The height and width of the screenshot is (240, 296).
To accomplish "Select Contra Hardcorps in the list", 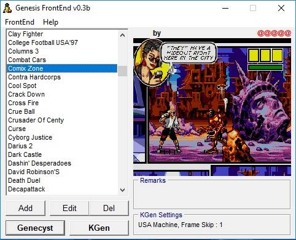I will tap(34, 77).
